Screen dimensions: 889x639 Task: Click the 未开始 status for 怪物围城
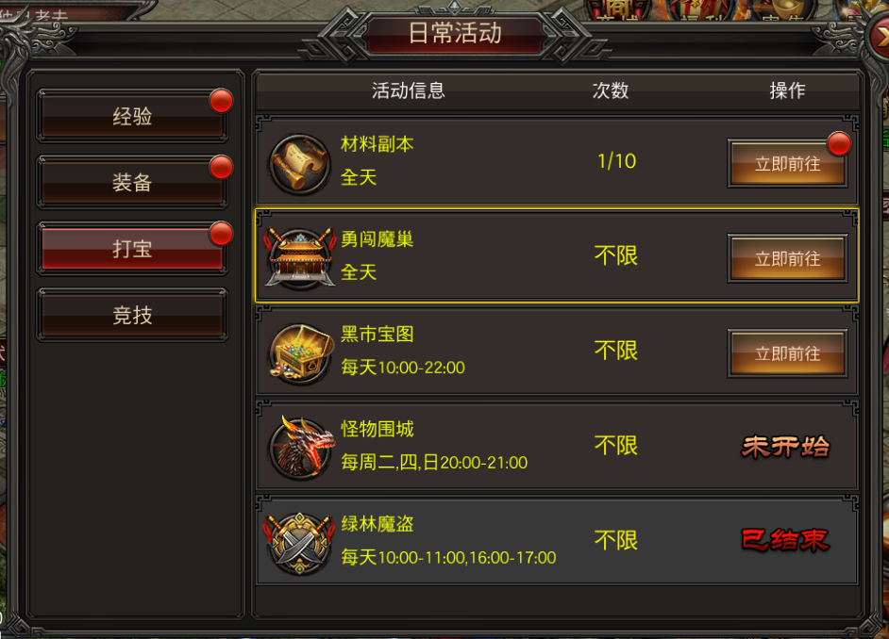coord(786,447)
